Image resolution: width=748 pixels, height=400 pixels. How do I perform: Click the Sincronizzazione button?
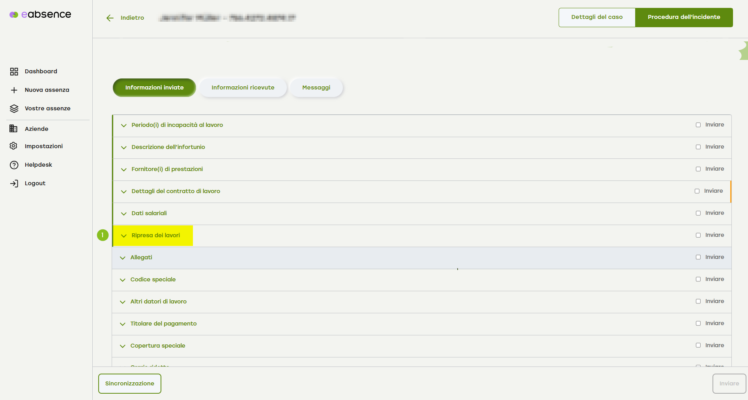click(130, 383)
